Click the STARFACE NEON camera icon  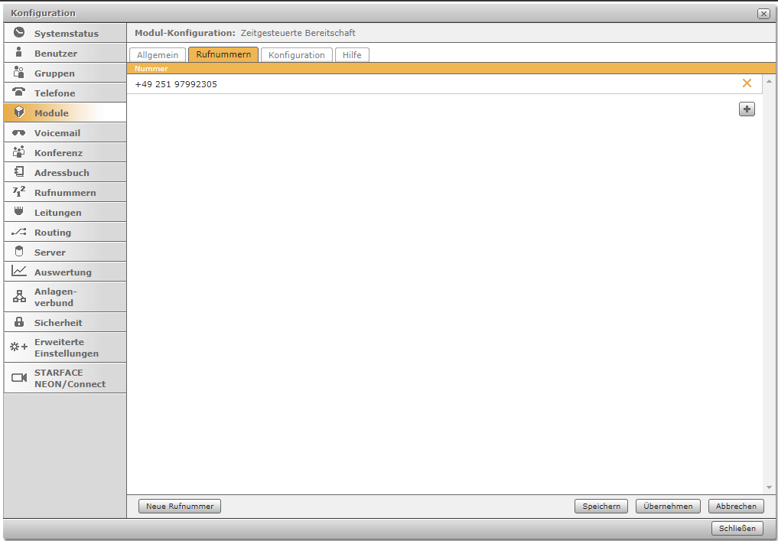(19, 378)
